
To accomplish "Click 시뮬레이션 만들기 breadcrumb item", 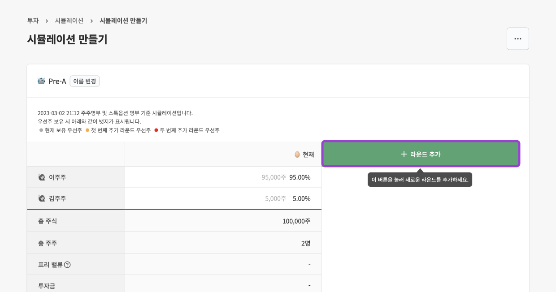I will pyautogui.click(x=123, y=21).
